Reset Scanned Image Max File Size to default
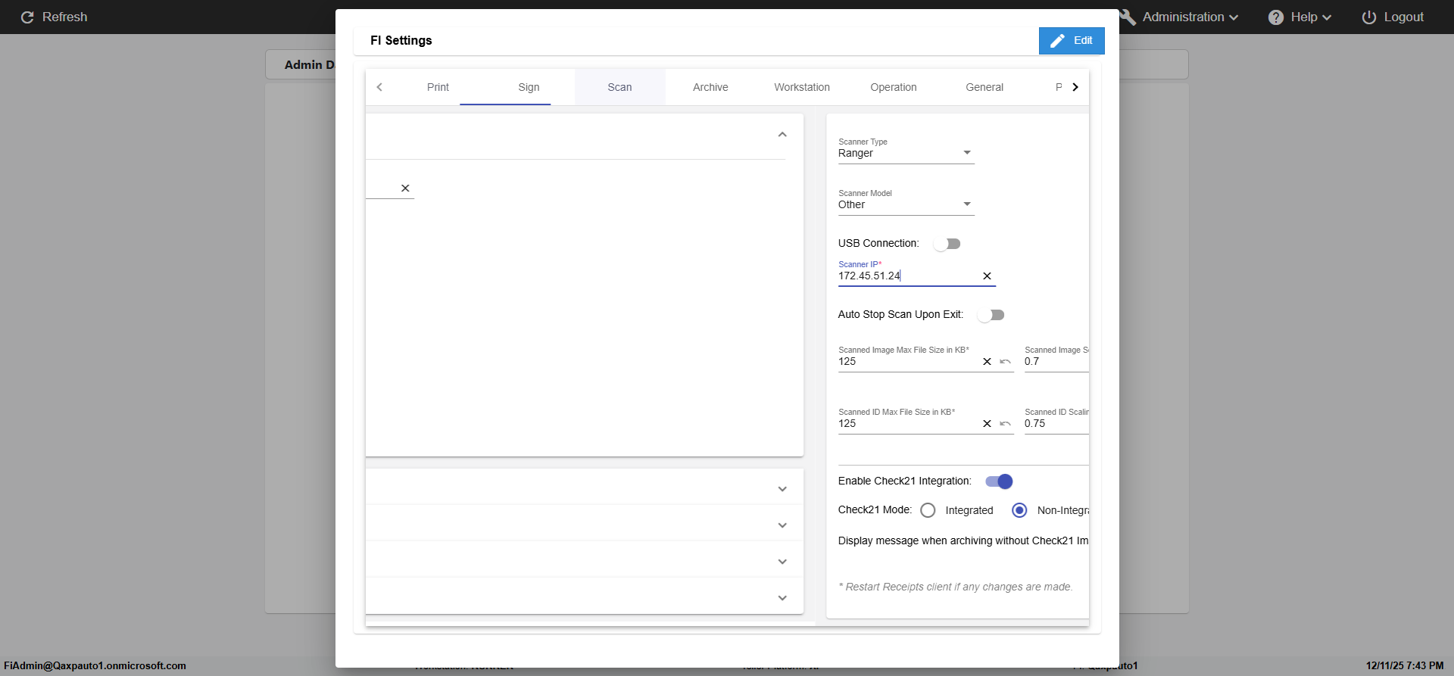The height and width of the screenshot is (676, 1454). (x=1005, y=362)
